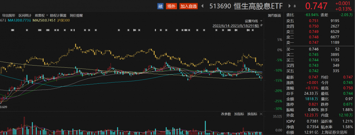Viewport: 355px width, 135px height.
Task: Switch to 简约版面 simple layout
Action: (274, 15)
